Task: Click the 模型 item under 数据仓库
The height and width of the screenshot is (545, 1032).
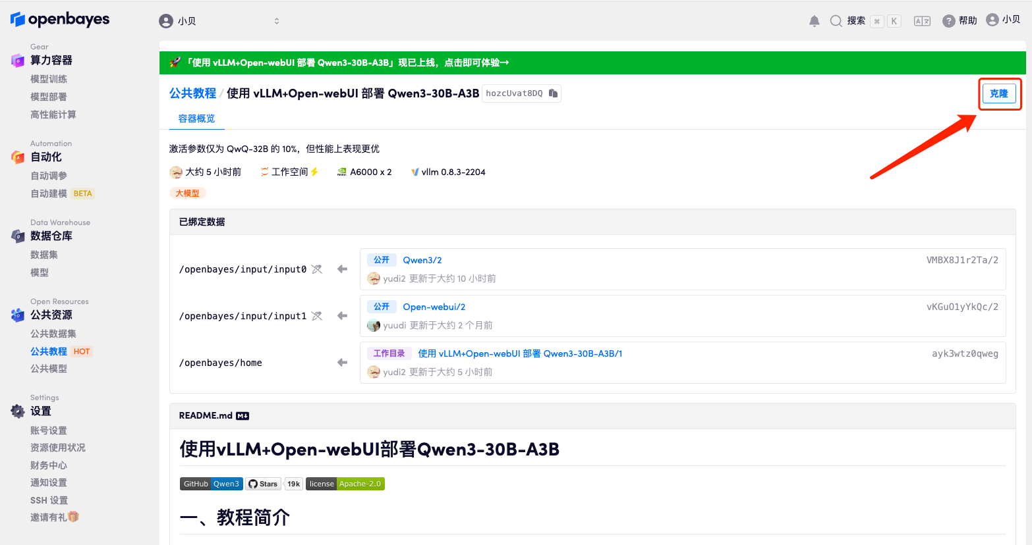Action: pos(40,272)
